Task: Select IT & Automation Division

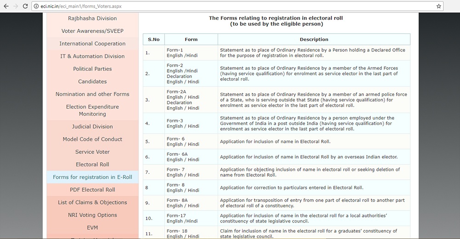Action: coord(92,57)
